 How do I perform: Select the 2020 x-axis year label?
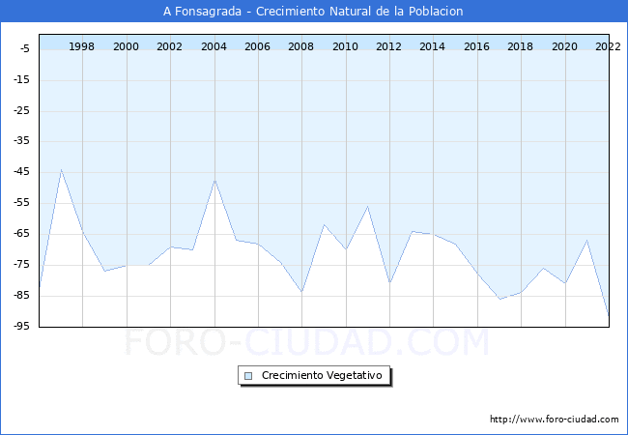(x=565, y=46)
